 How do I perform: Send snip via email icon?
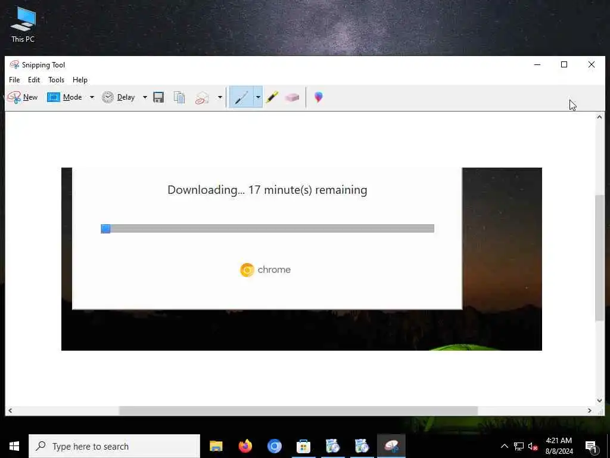[x=203, y=97]
